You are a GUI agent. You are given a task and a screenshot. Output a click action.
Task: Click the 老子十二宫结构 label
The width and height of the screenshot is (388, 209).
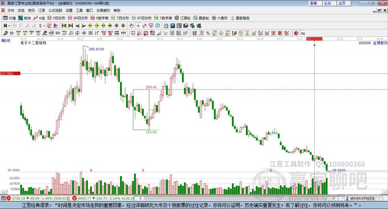click(x=33, y=43)
